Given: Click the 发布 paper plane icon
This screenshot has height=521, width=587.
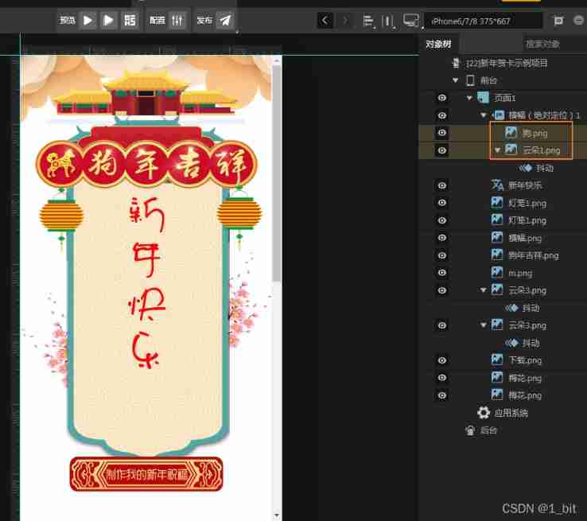Looking at the screenshot, I should [x=226, y=21].
